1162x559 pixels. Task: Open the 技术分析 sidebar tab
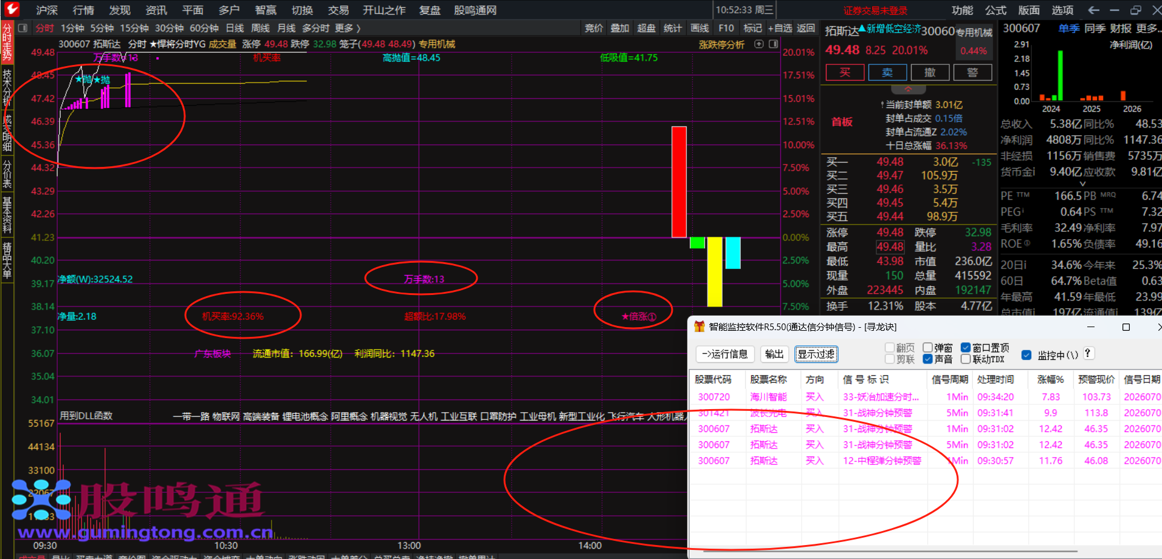tap(7, 87)
